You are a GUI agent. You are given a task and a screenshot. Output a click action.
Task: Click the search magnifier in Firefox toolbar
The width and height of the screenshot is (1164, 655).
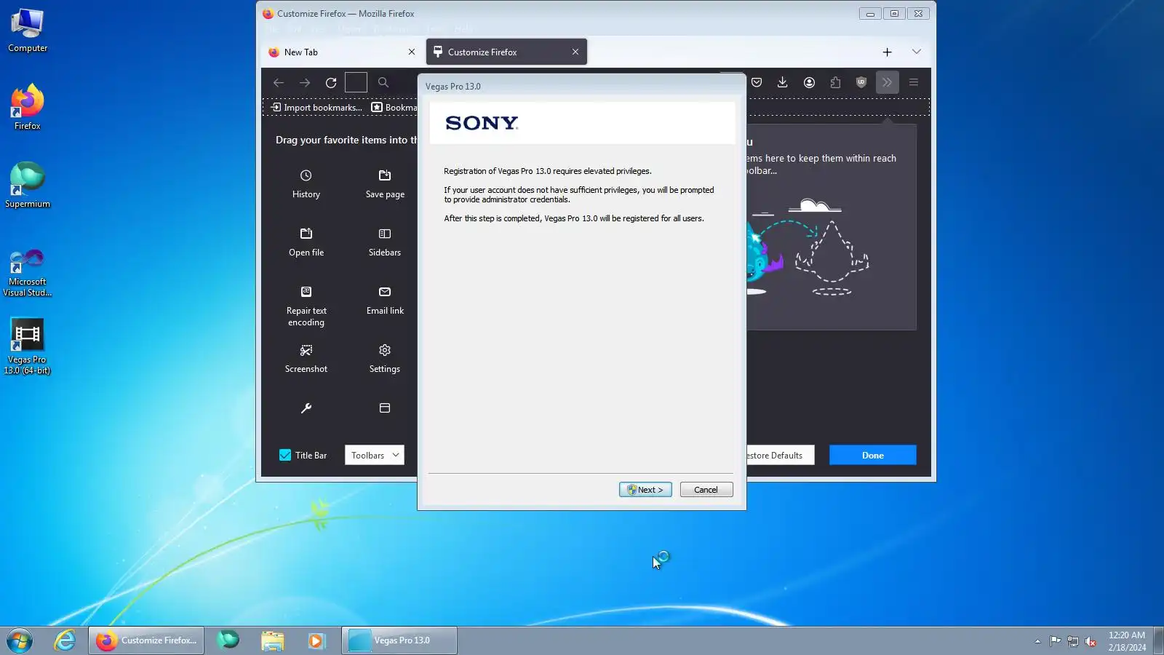tap(383, 82)
